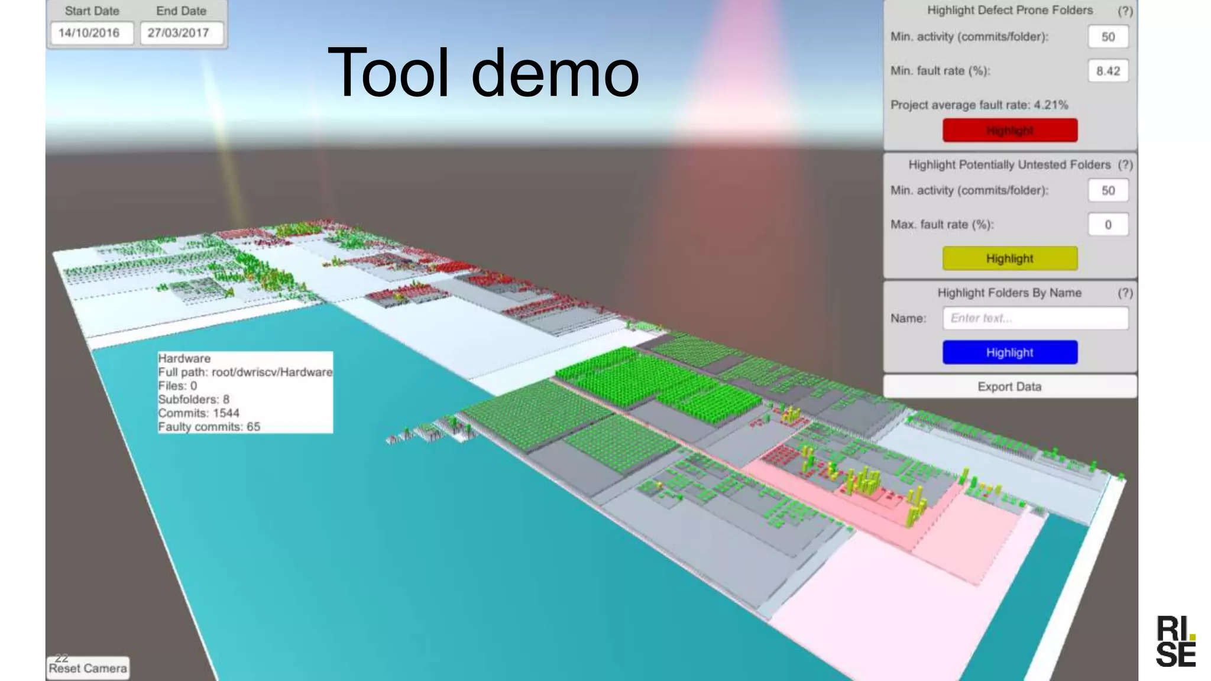Click 'Commits: 1544' in the tooltip
1211x681 pixels.
[x=199, y=413]
